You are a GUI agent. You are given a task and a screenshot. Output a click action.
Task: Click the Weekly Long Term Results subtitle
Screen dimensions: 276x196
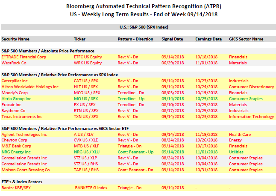pyautogui.click(x=144, y=14)
